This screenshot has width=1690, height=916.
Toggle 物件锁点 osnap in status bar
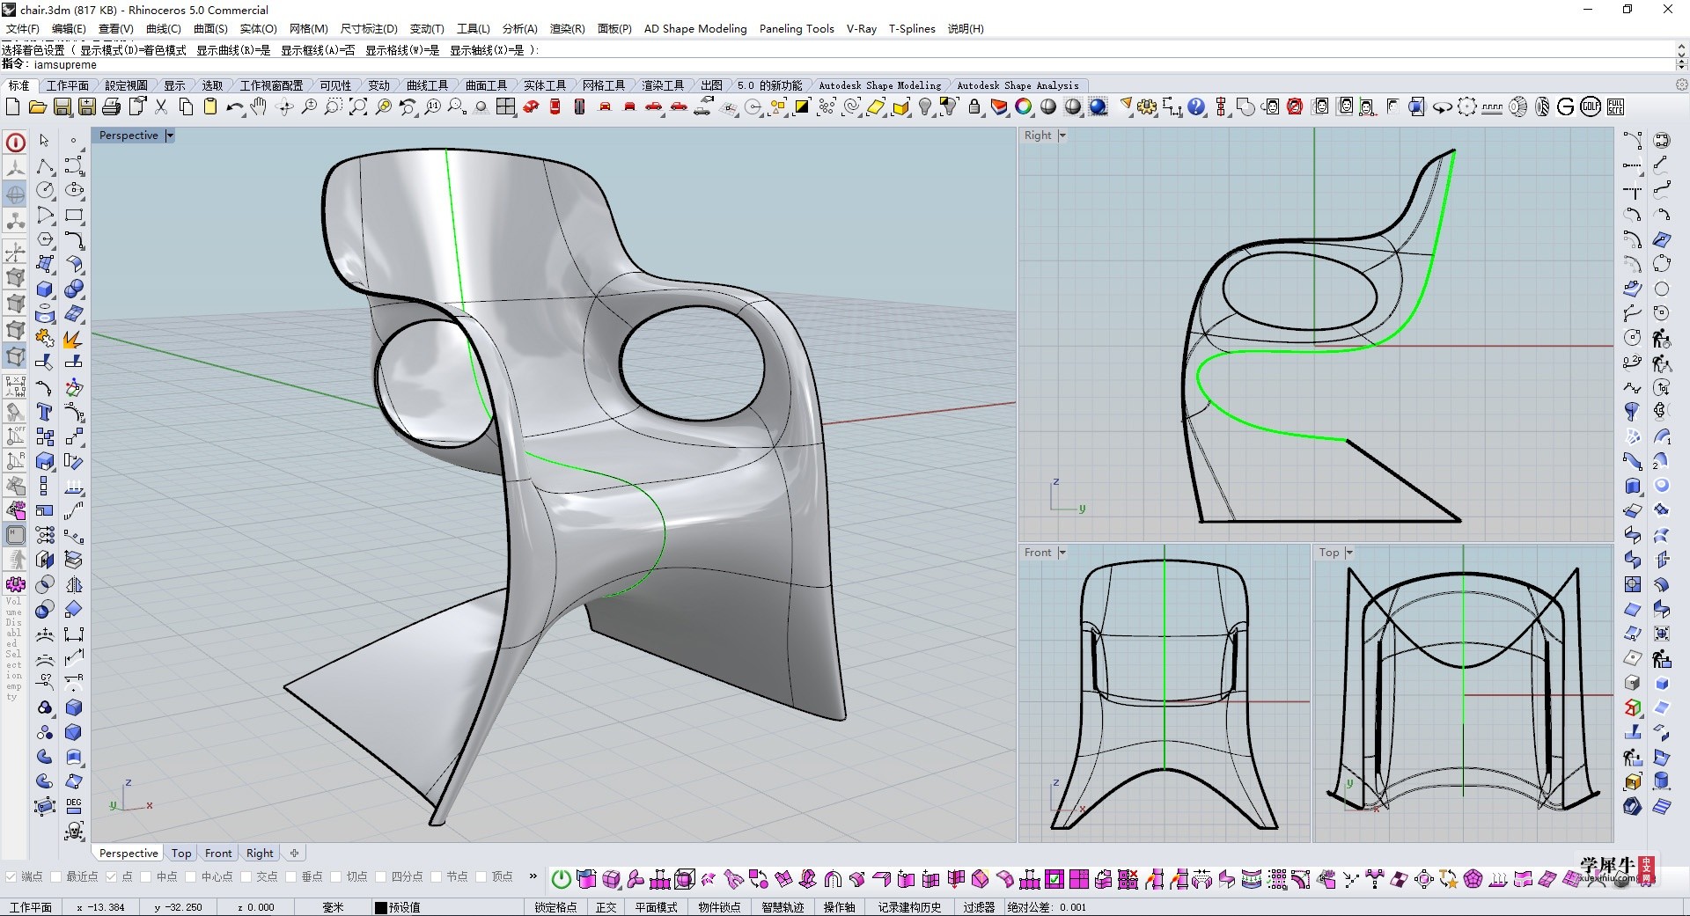[719, 907]
